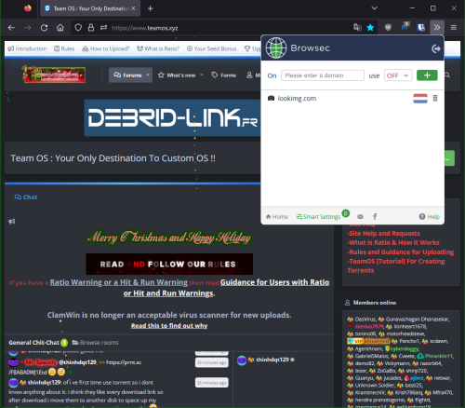Expand the Forums dropdown arrow
Viewport: 465px width, 408px height.
tap(148, 75)
